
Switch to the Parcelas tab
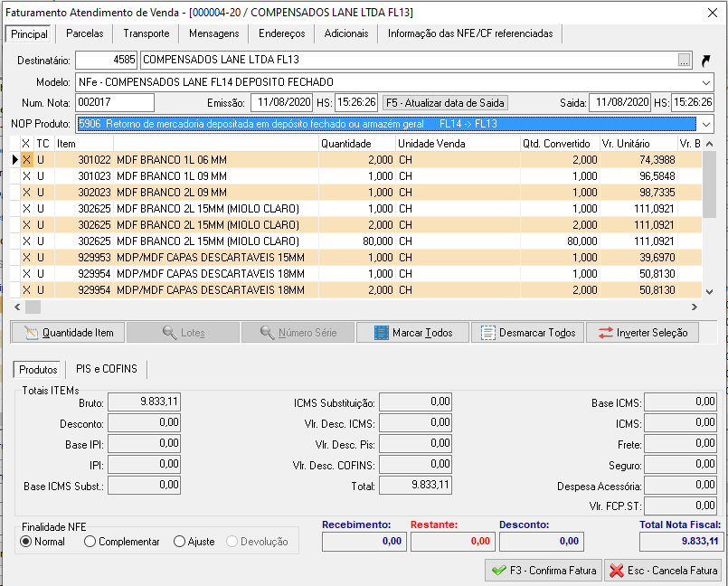coord(84,33)
